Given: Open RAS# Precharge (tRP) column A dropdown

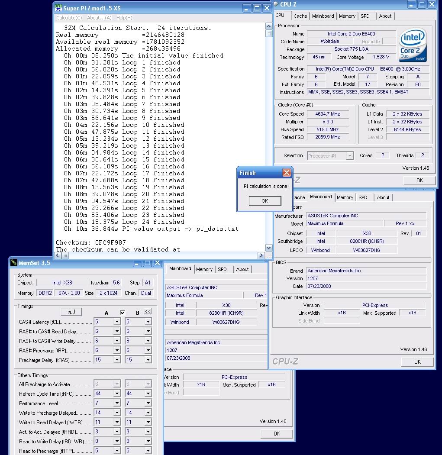Looking at the screenshot, I should (x=117, y=350).
